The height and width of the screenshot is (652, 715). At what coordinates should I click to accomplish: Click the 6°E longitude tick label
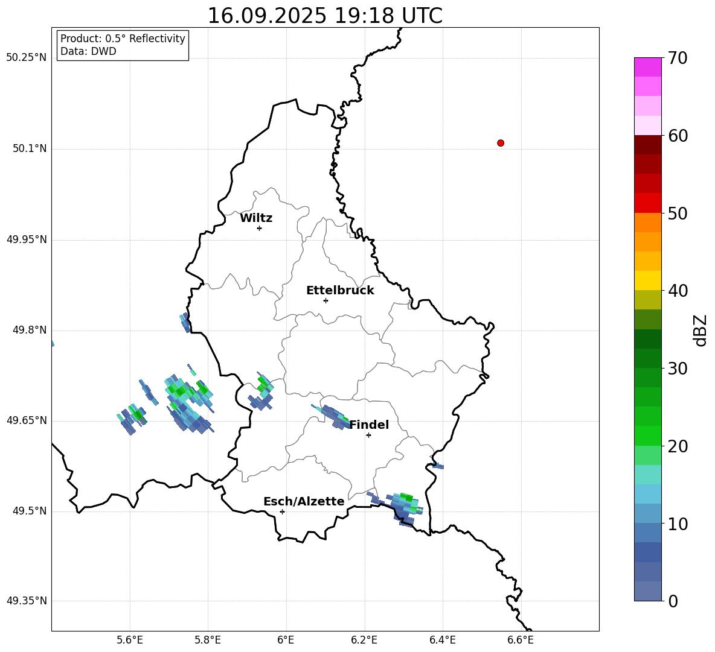pos(286,640)
